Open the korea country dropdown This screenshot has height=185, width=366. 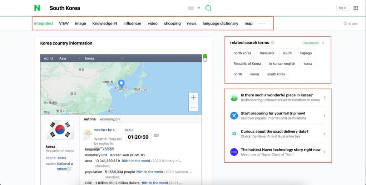click(104, 58)
